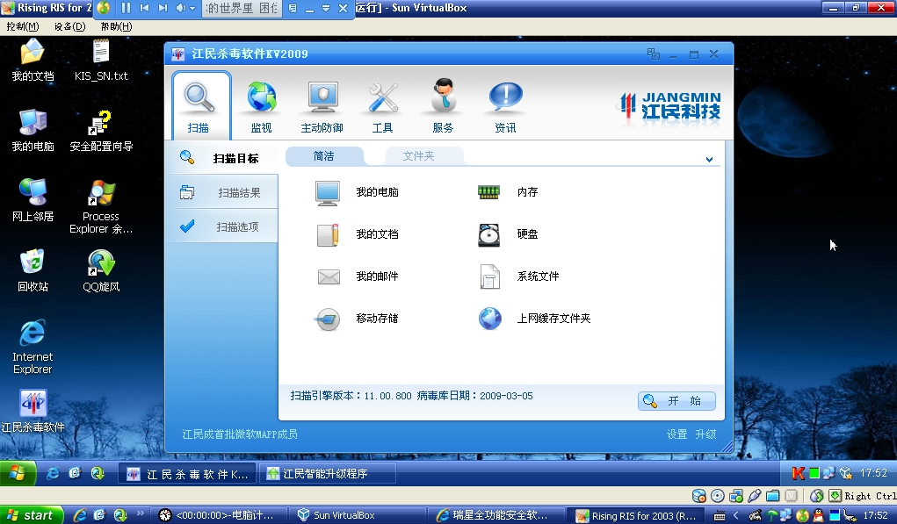This screenshot has height=524, width=897.
Task: Click the VirtualBox network adapter status icon
Action: click(735, 496)
